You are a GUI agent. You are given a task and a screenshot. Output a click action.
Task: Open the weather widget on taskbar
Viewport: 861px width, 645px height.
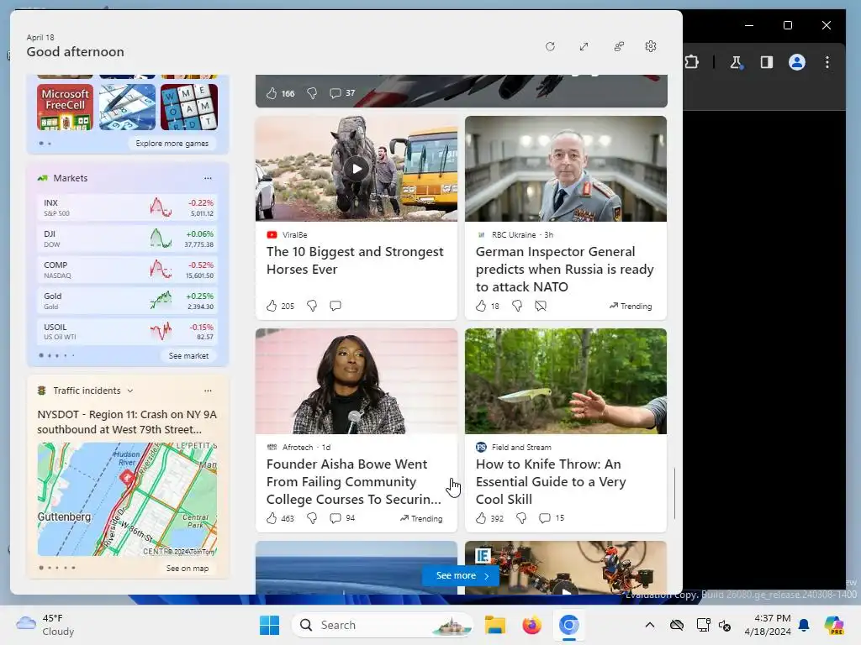tap(45, 625)
